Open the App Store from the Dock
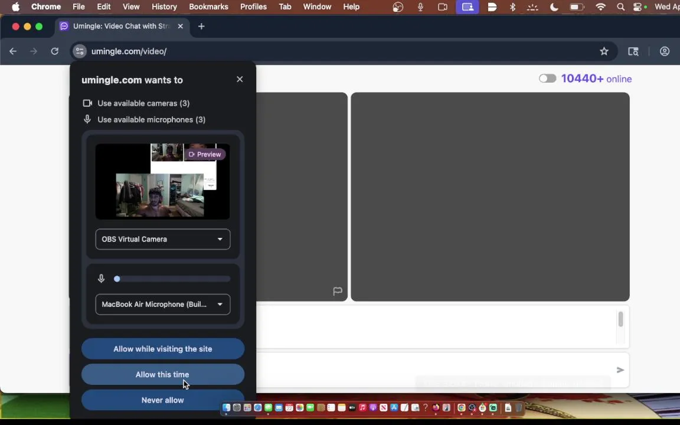This screenshot has width=680, height=425. (x=394, y=408)
